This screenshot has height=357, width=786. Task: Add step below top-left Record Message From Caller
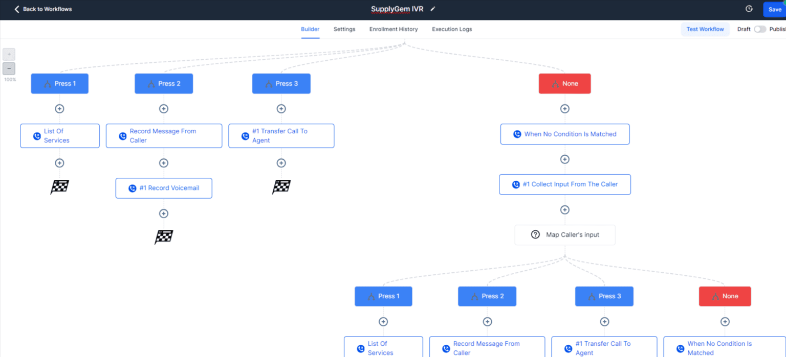coord(164,163)
